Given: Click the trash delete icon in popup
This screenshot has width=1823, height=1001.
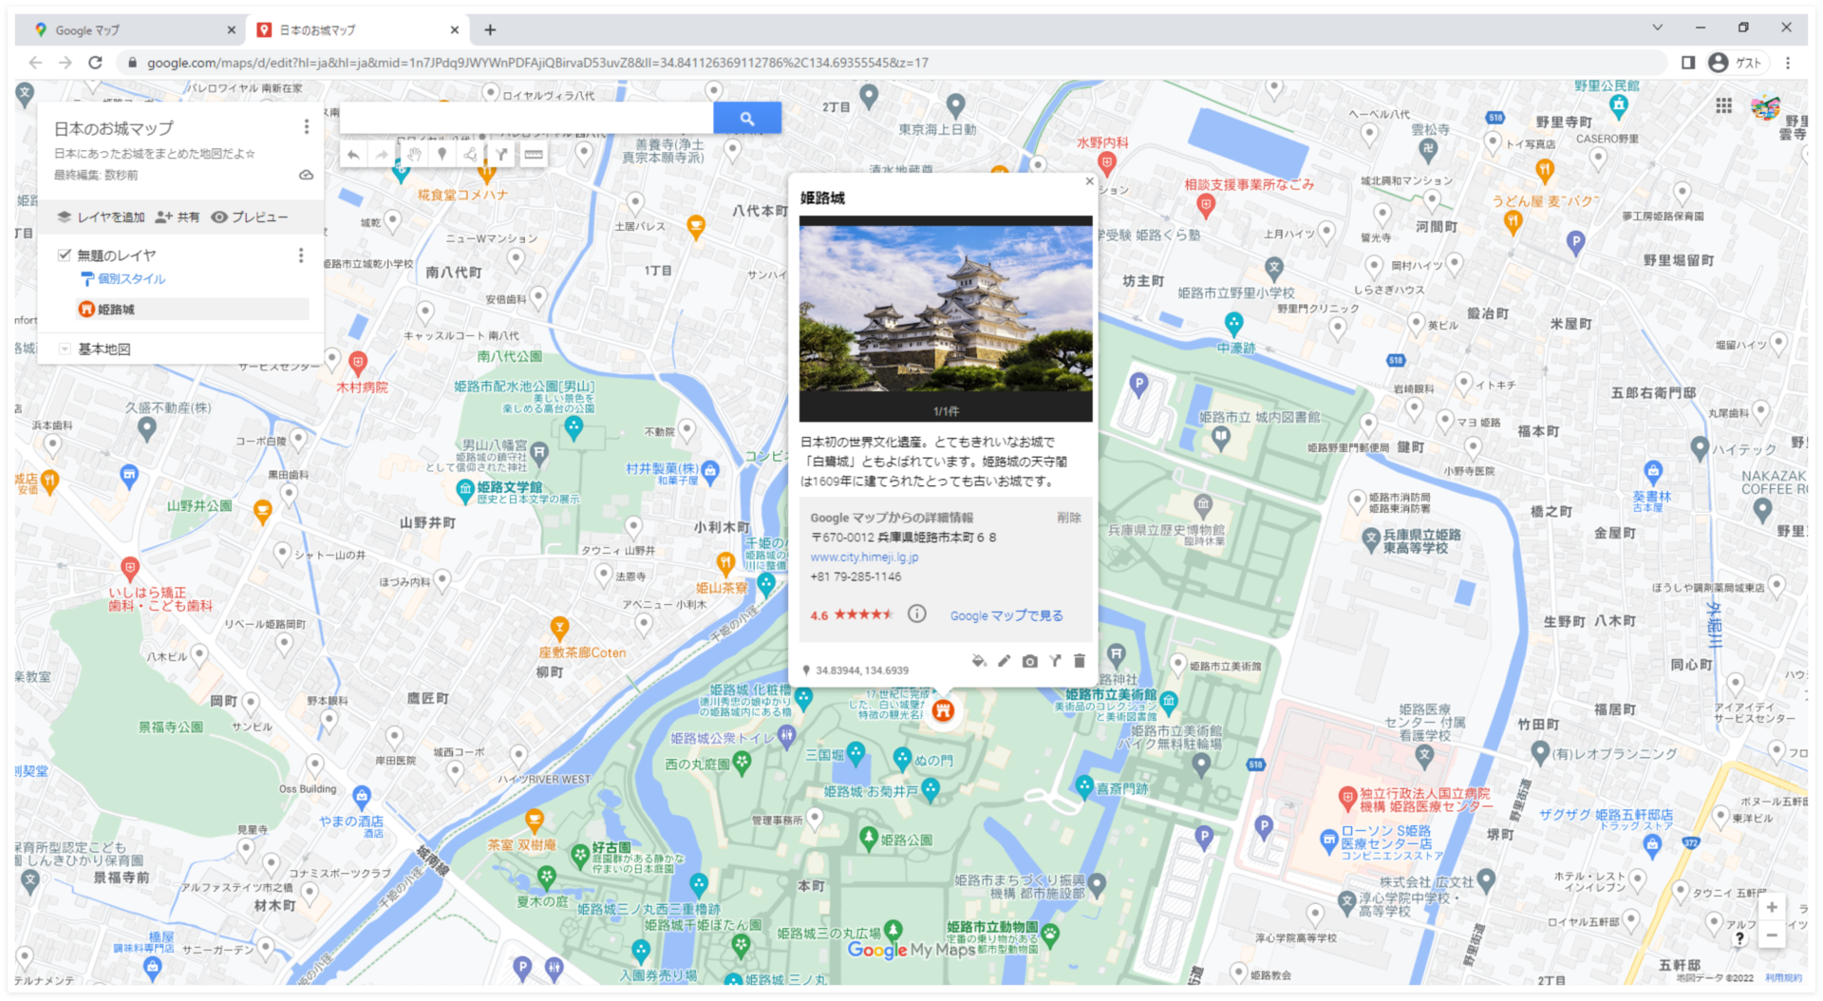Looking at the screenshot, I should click(x=1080, y=661).
